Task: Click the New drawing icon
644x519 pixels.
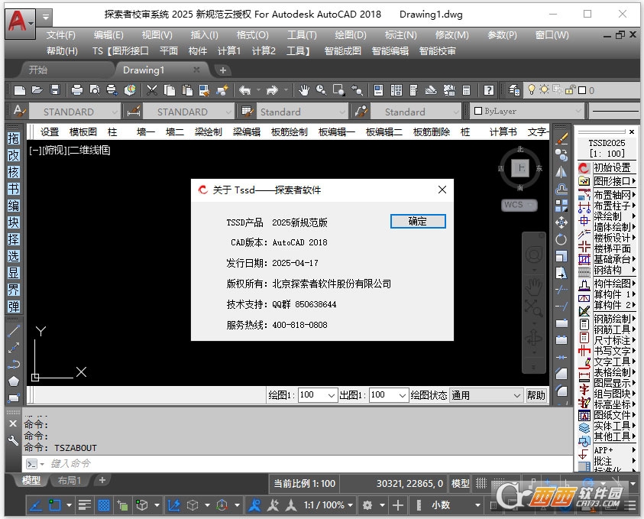Action: 20,90
